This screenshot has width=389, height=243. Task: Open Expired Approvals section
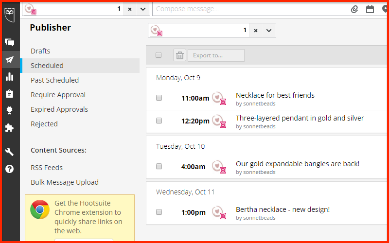[59, 109]
